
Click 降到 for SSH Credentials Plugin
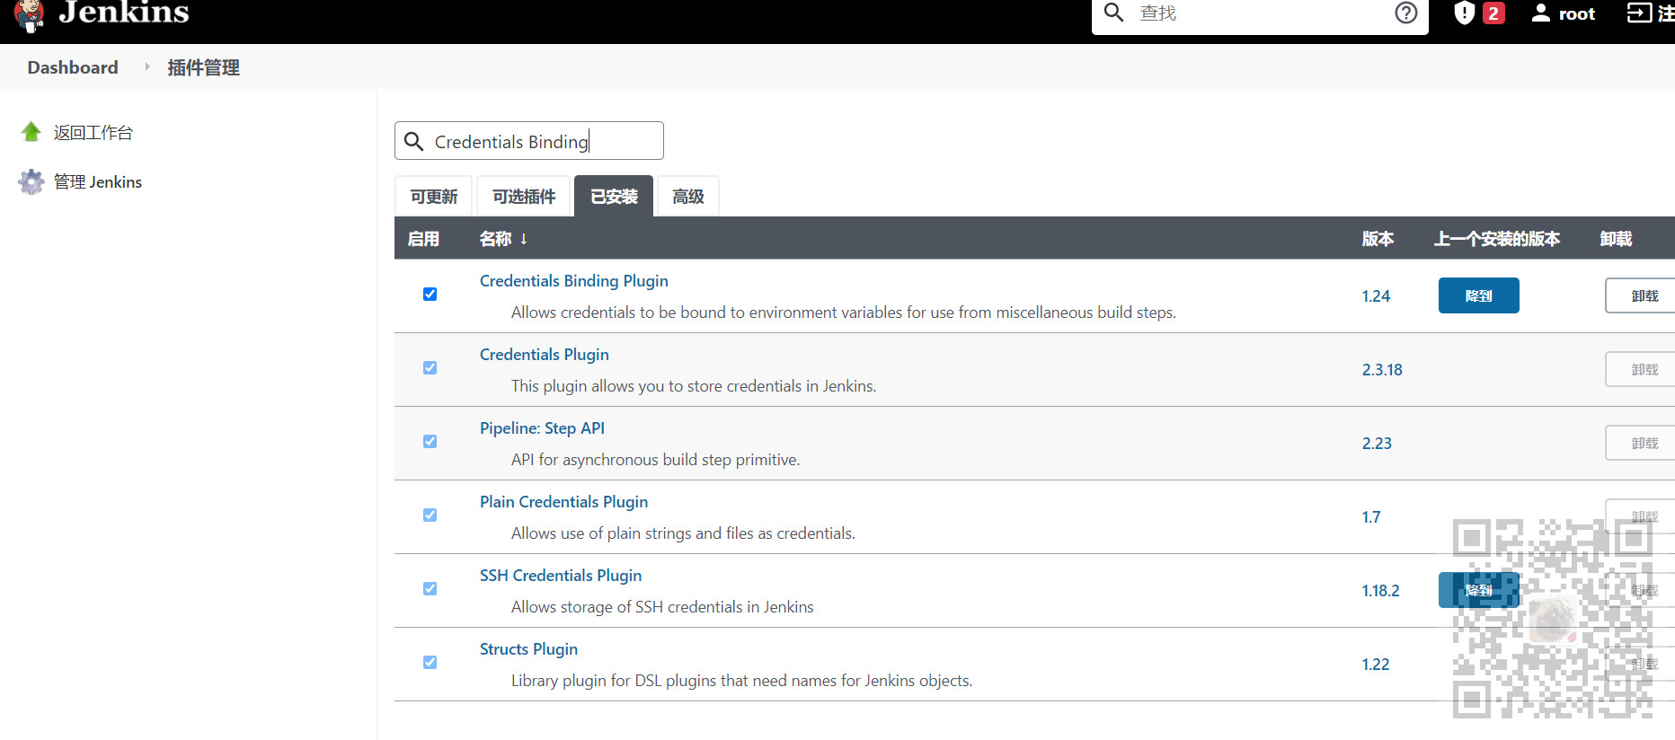coord(1479,590)
